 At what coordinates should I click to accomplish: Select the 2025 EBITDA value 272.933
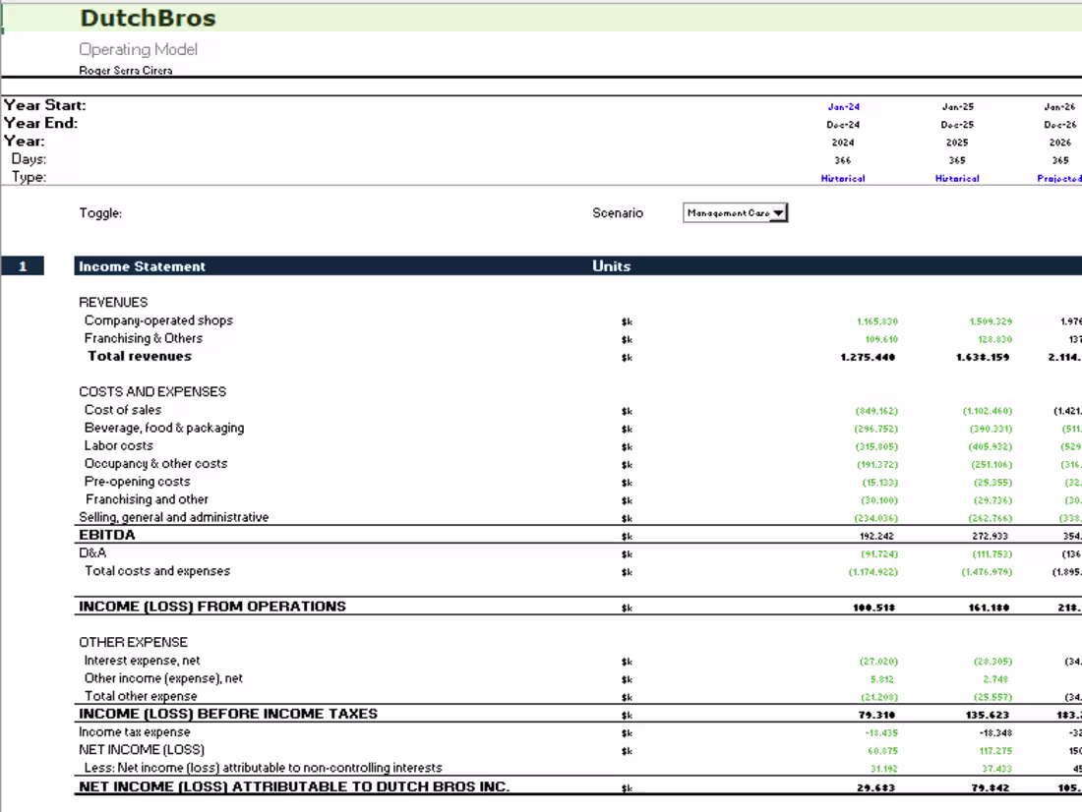click(x=991, y=536)
